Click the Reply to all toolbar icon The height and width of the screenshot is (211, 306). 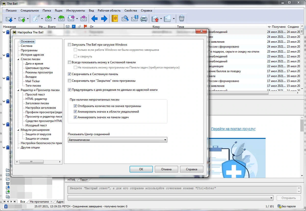pyautogui.click(x=61, y=19)
